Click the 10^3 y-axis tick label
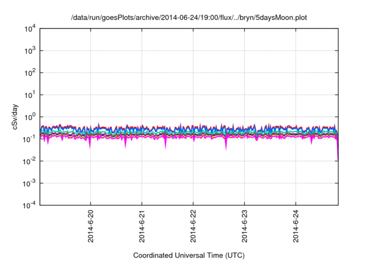373x261 pixels. coord(30,51)
